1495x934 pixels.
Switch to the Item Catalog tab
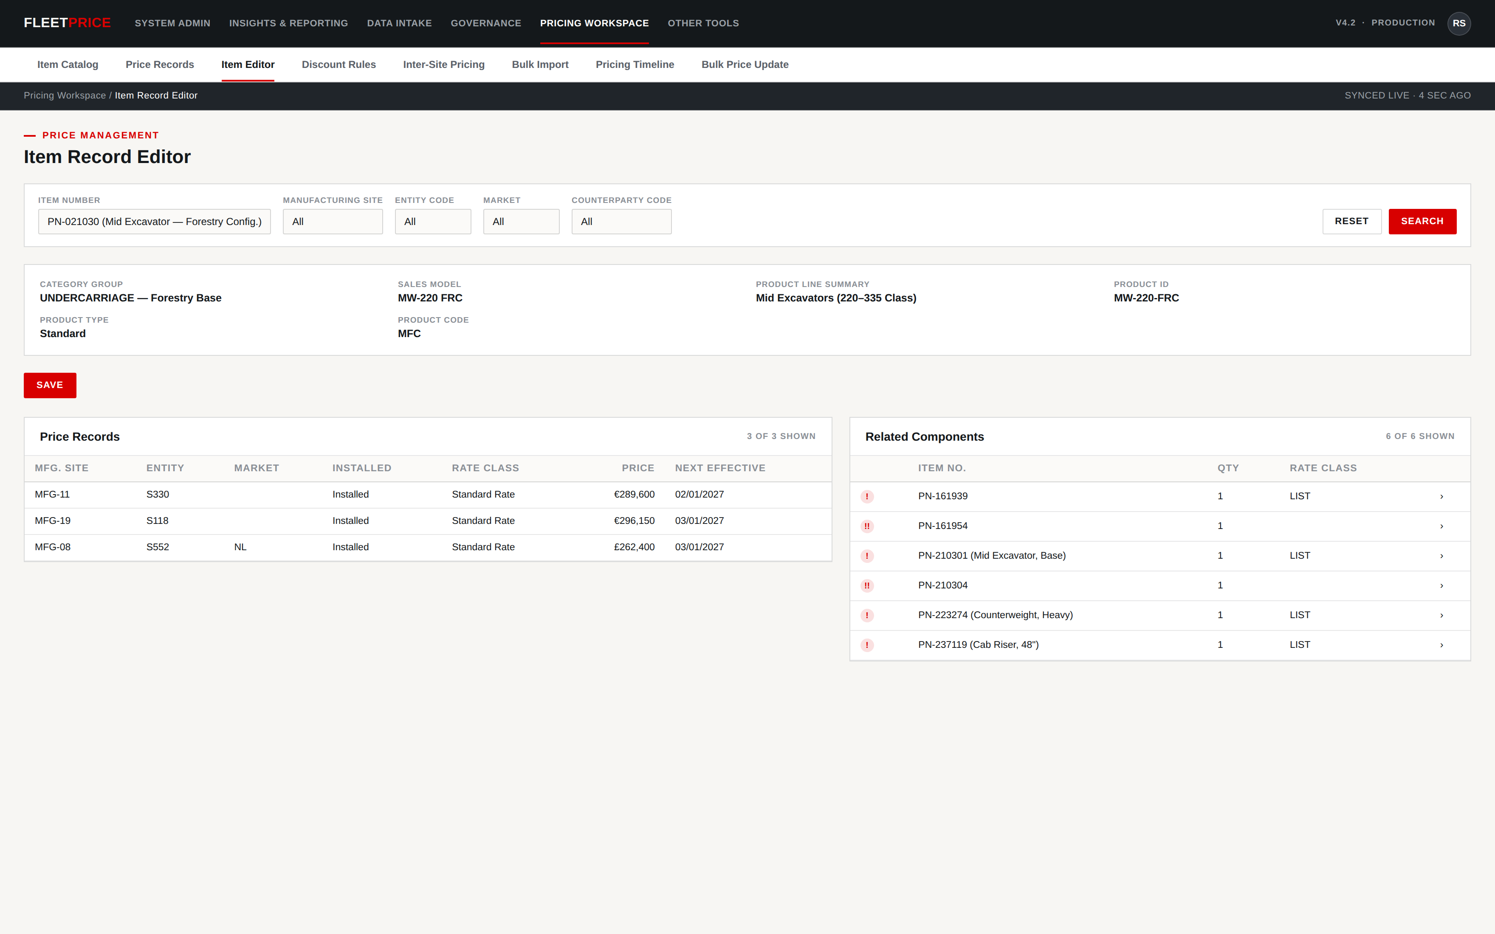(x=68, y=64)
